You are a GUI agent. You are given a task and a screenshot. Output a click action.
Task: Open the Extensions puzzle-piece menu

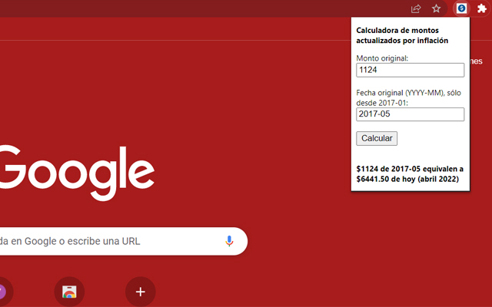482,8
